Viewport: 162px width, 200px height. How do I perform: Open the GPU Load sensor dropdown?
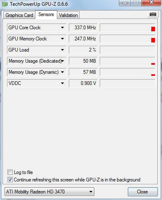tap(62, 50)
